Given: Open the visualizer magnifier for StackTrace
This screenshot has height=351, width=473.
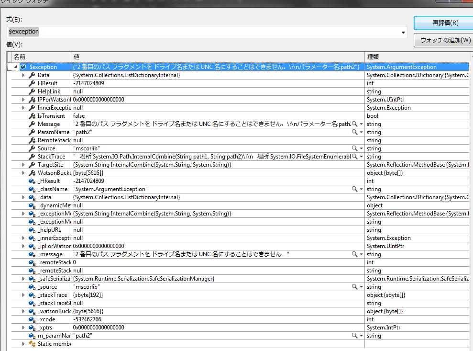Looking at the screenshot, I should click(354, 157).
